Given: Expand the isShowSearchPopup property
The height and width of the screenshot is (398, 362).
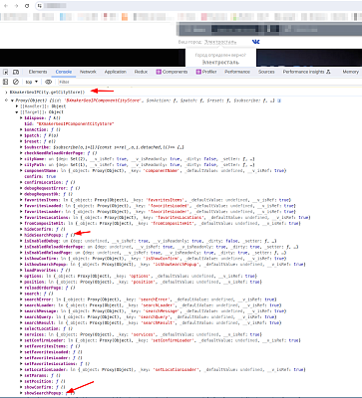Looking at the screenshot, I should pos(22,265).
